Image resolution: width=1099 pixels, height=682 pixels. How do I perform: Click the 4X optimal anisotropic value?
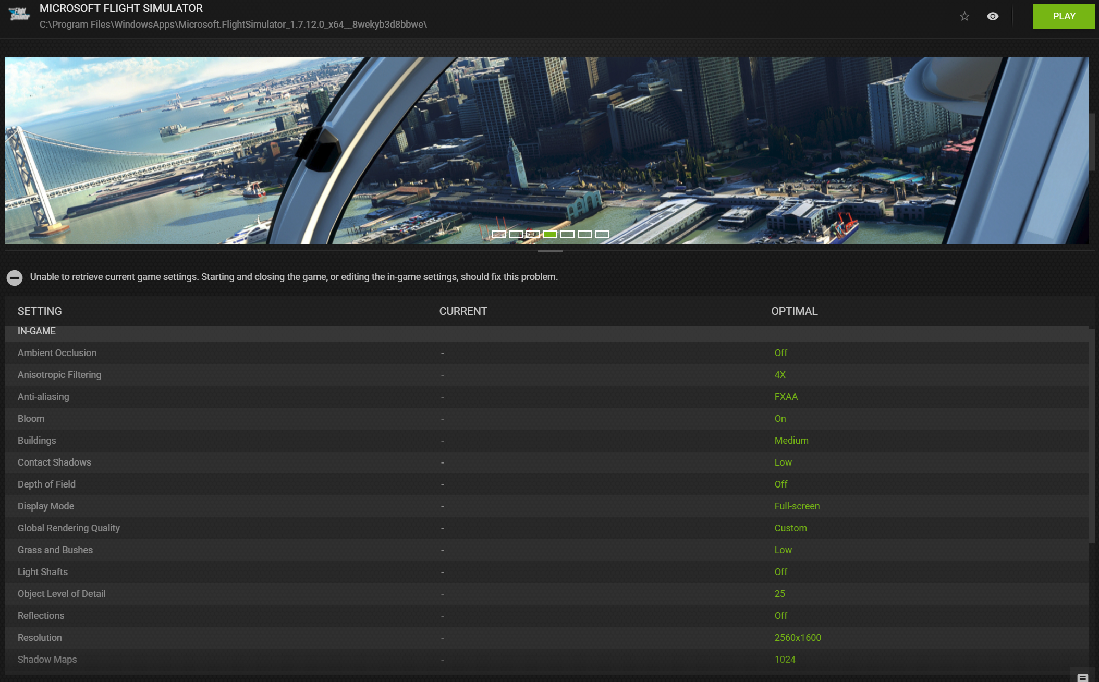(780, 375)
